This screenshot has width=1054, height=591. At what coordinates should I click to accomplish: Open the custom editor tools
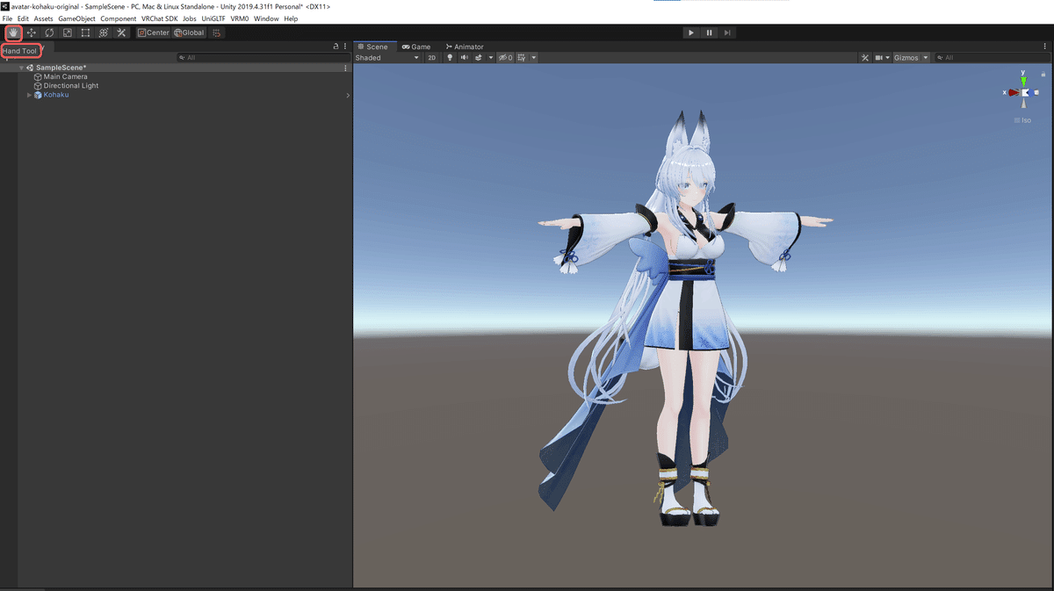point(121,32)
